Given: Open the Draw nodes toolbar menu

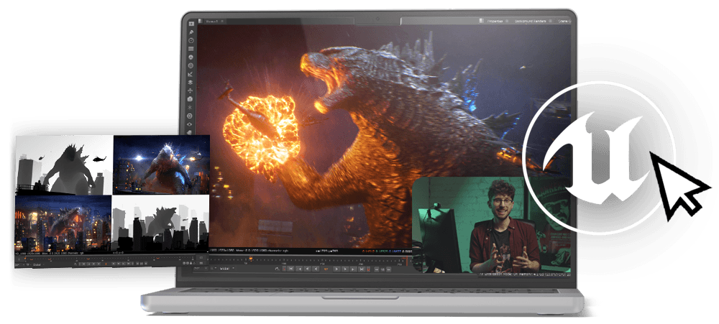Looking at the screenshot, I should click(x=191, y=32).
